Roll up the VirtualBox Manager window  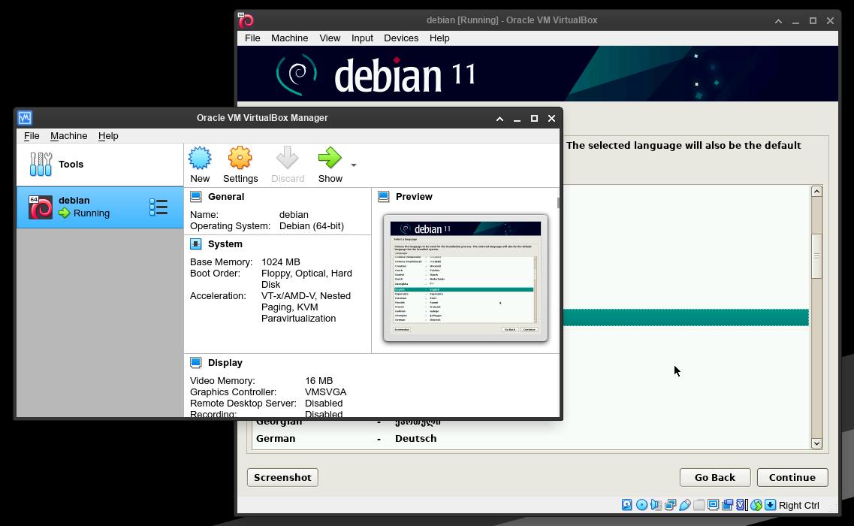[x=499, y=118]
